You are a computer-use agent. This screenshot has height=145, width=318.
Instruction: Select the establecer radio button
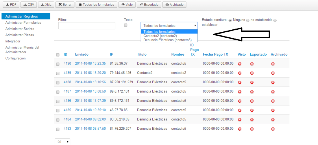point(275,20)
